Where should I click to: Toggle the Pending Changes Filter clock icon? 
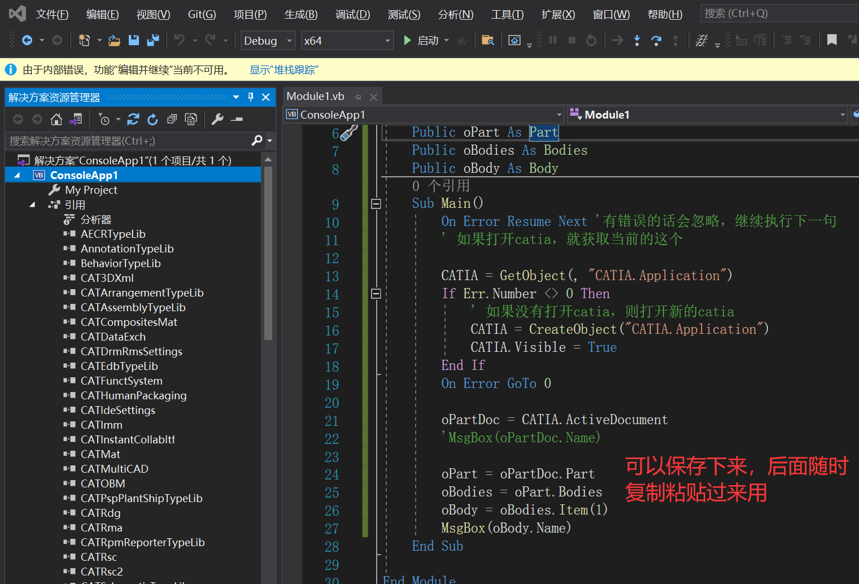(x=104, y=119)
